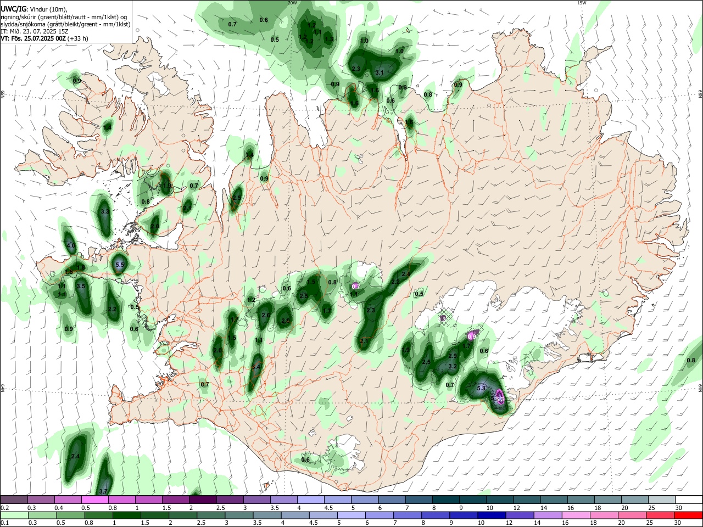Click the dark plum 0.2 swatch in upper legend

point(14,500)
